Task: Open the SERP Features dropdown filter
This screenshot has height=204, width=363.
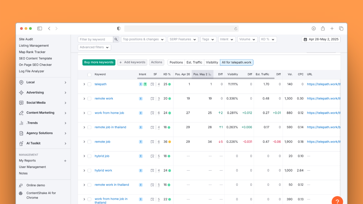Action: pos(183,39)
